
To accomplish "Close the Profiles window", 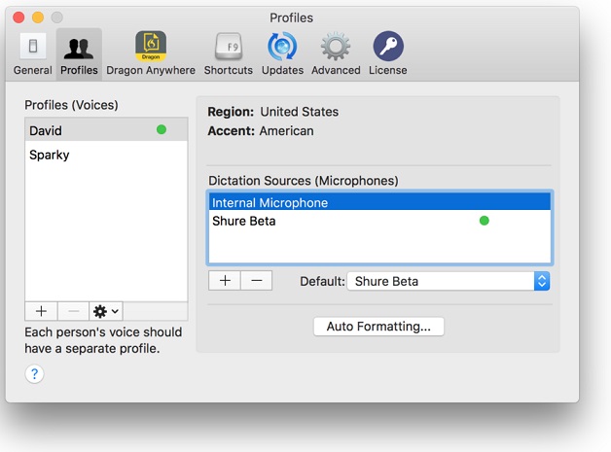I will pos(18,17).
